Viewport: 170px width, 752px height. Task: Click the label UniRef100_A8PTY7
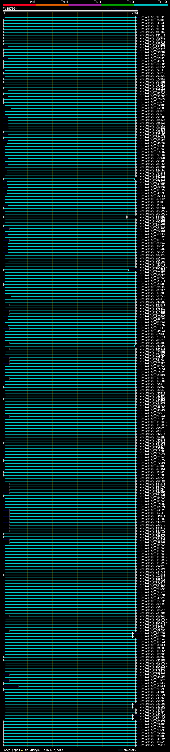pos(152,709)
